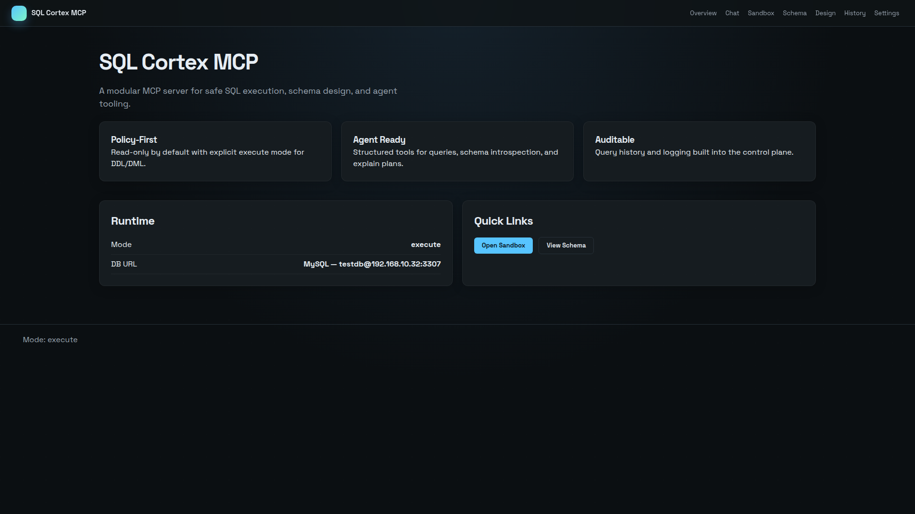The image size is (915, 514).
Task: Click the 'Structured tools for queries' description
Action: [456, 158]
